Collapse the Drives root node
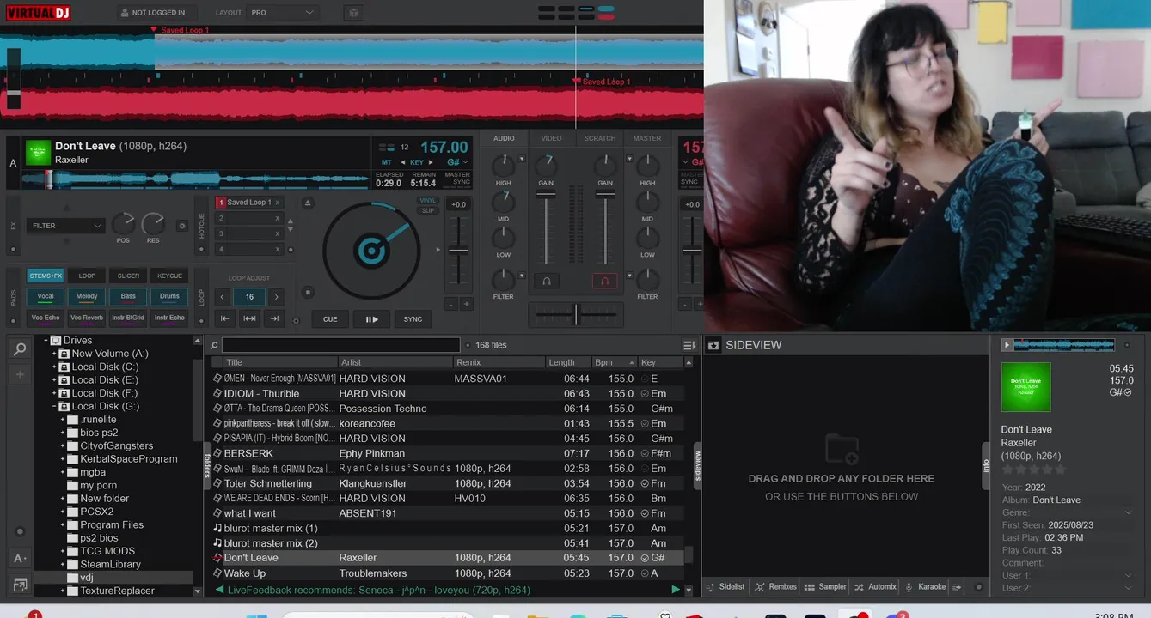 [46, 341]
